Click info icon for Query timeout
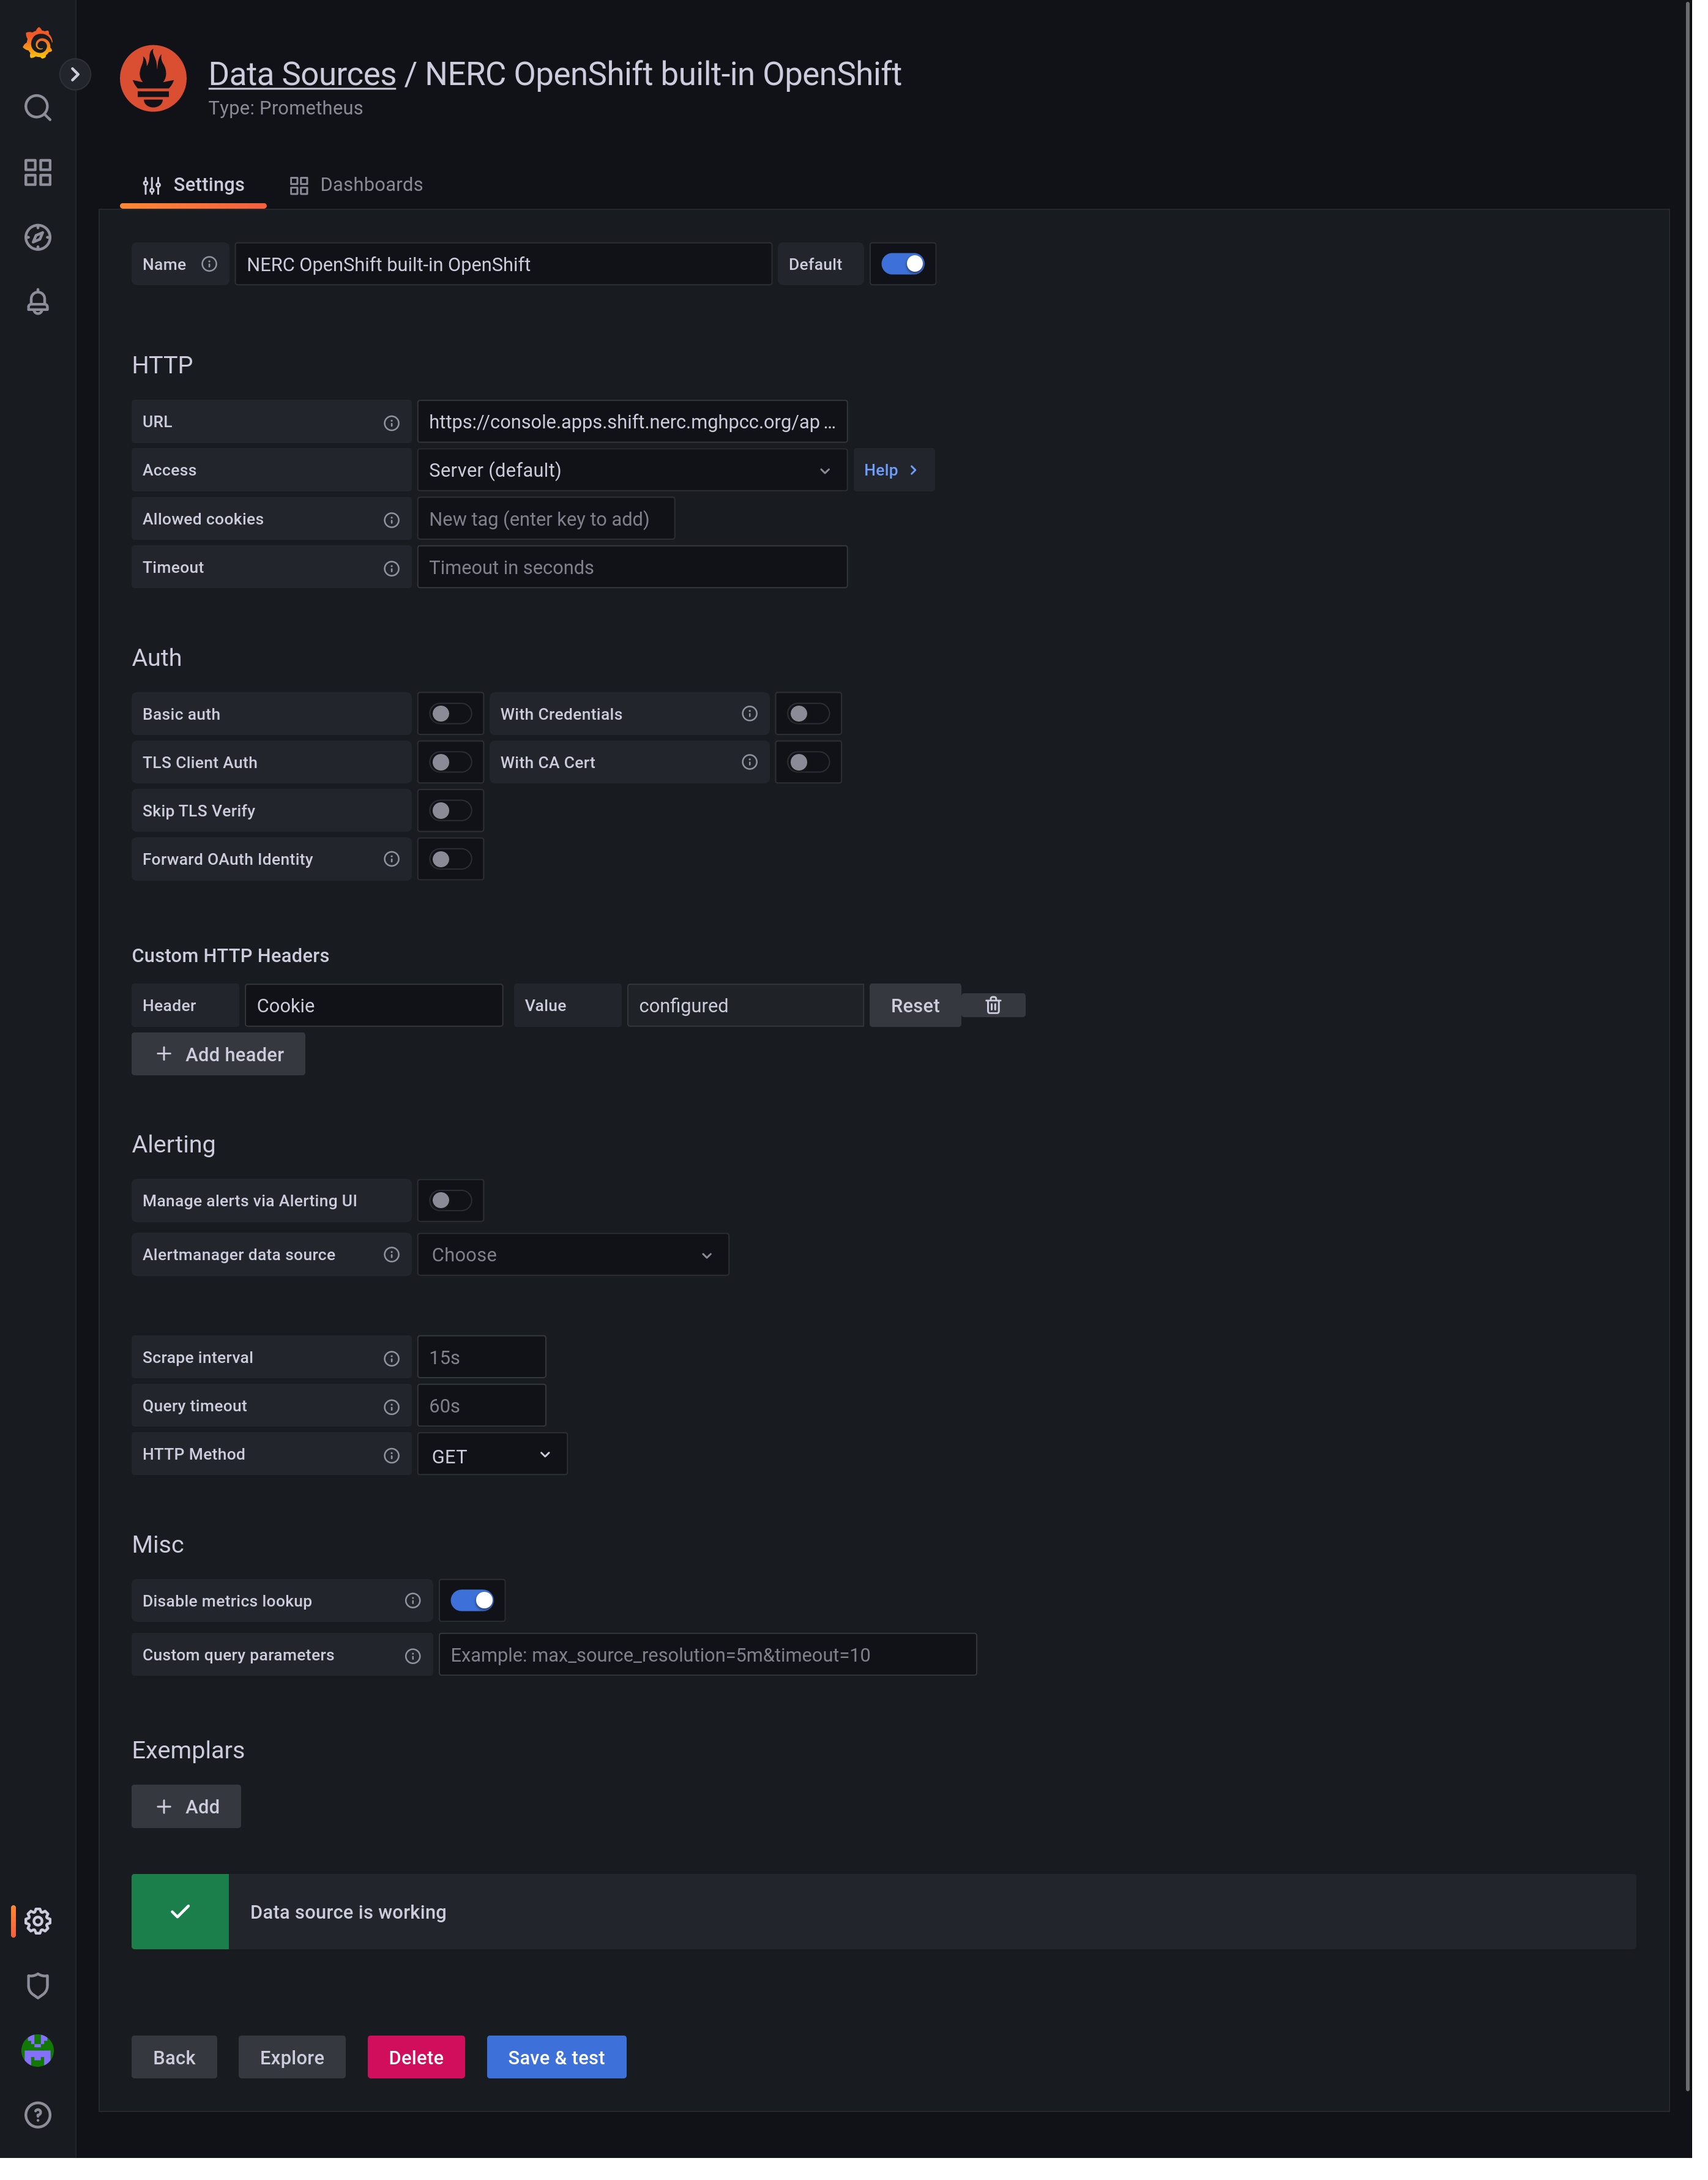This screenshot has height=2180, width=1708. (x=395, y=1420)
